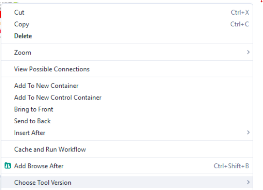Choose Send to Back option
Viewport: 263px width, 190px height.
[32, 121]
